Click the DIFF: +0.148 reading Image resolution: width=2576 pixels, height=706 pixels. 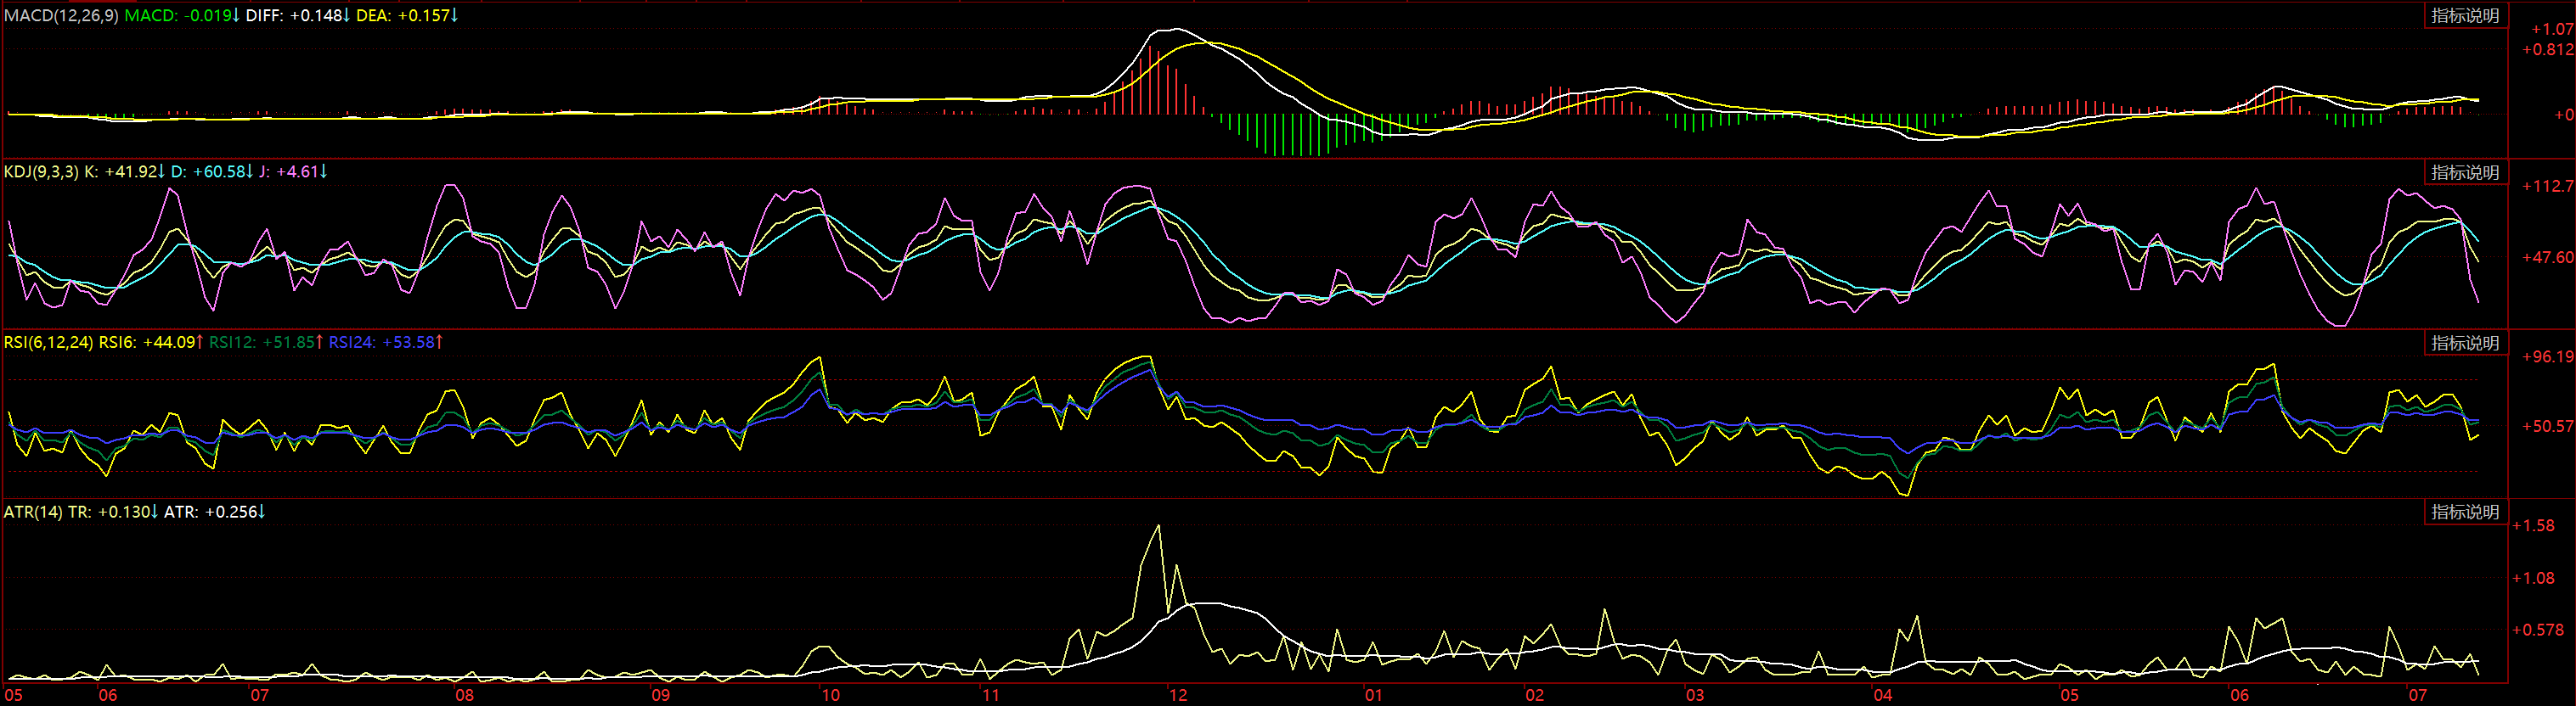298,16
